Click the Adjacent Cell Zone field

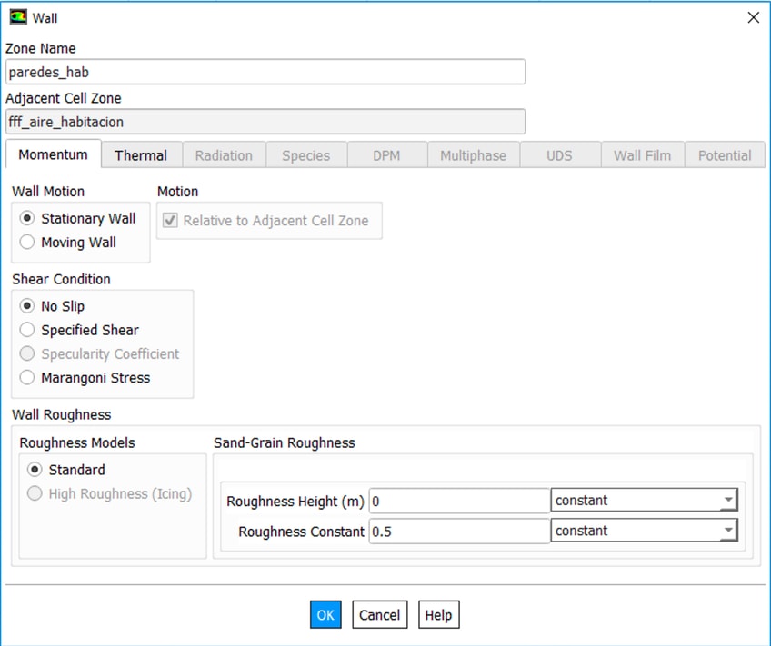pyautogui.click(x=265, y=122)
